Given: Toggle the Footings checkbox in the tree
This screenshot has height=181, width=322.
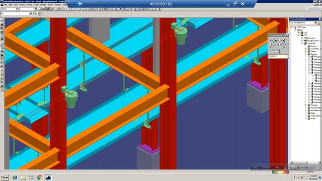Looking at the screenshot, I should [309, 105].
